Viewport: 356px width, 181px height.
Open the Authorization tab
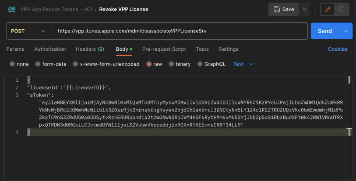(50, 49)
